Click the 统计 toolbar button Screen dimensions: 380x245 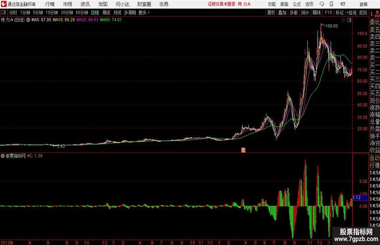pos(305,13)
